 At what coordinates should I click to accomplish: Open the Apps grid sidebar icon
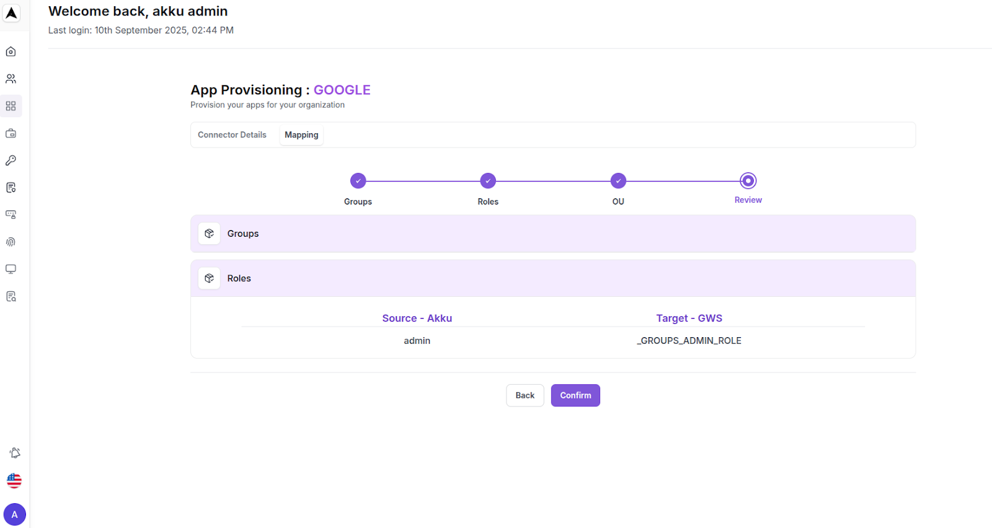pos(11,106)
